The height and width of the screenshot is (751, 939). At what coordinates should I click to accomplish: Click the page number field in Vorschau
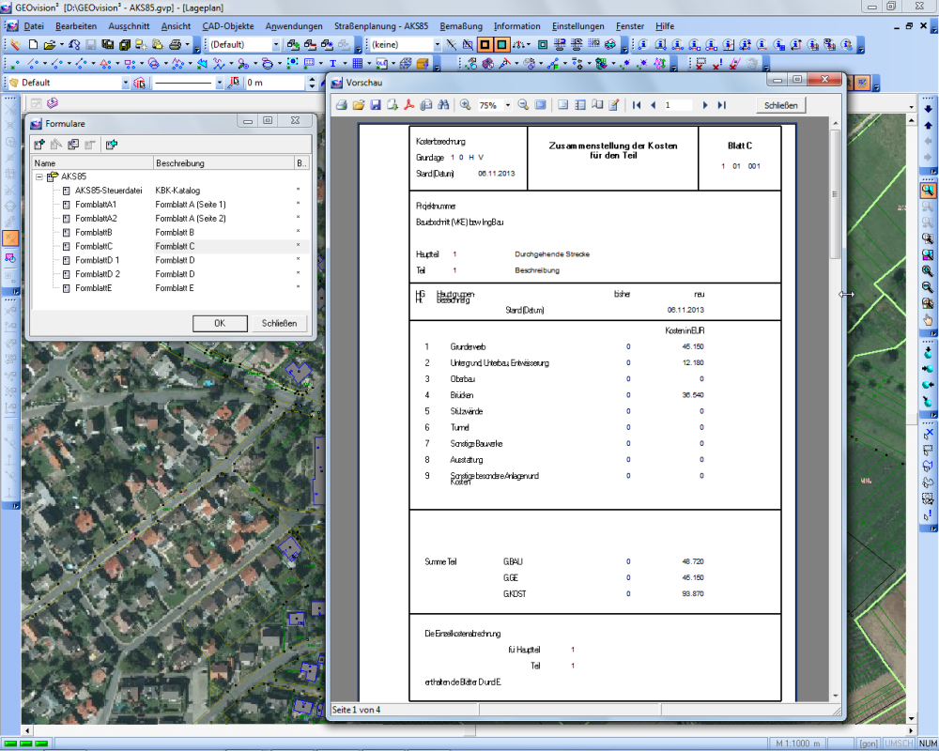point(678,105)
